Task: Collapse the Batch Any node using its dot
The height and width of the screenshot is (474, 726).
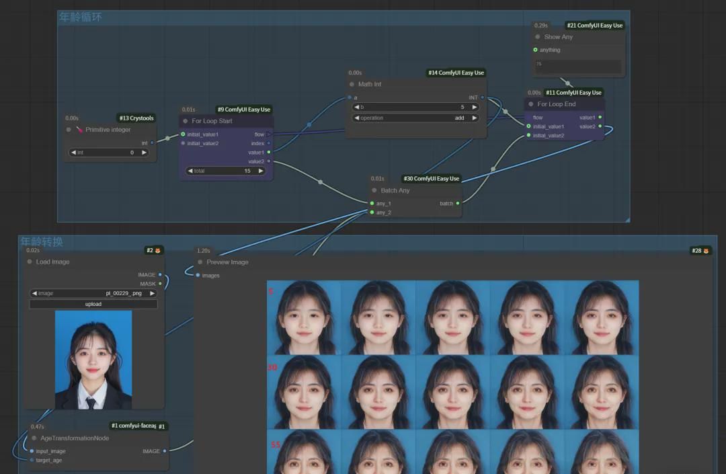Action: click(x=374, y=190)
